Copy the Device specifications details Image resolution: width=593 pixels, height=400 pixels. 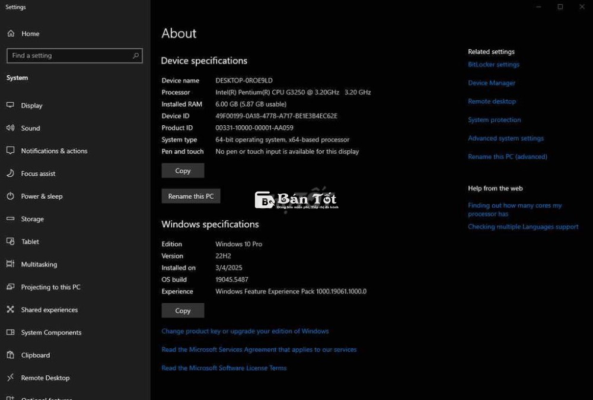pyautogui.click(x=183, y=171)
